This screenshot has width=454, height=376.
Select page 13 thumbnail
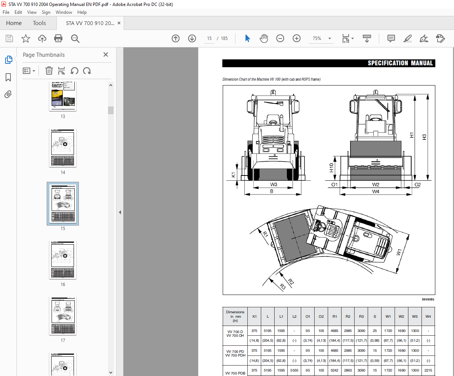pyautogui.click(x=63, y=96)
